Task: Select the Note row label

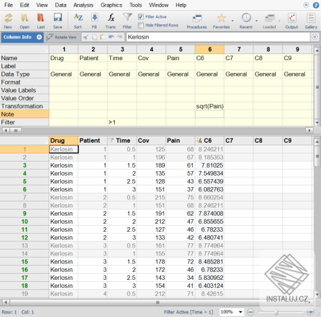Action: (24, 114)
